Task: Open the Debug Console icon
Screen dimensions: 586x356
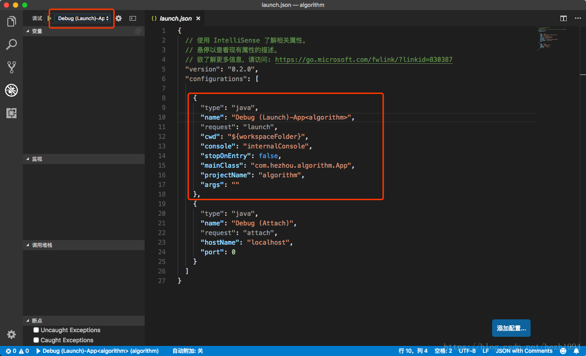Action: click(x=133, y=18)
